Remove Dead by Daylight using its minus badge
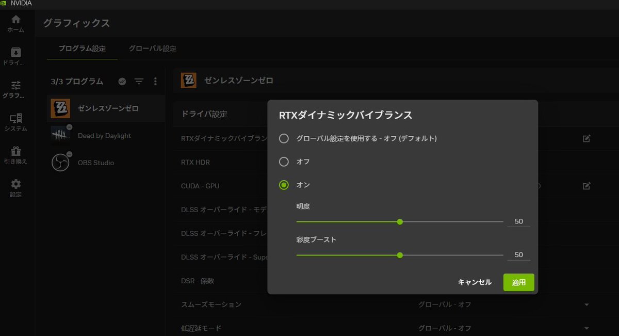This screenshot has height=336, width=619. [x=69, y=127]
